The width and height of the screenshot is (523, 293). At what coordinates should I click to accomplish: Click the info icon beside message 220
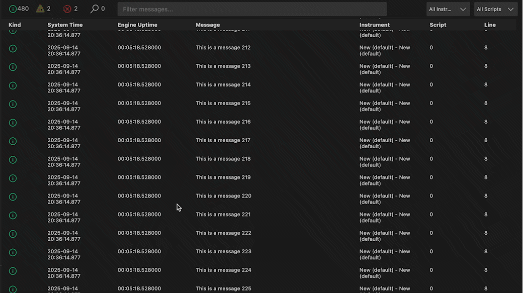click(13, 197)
